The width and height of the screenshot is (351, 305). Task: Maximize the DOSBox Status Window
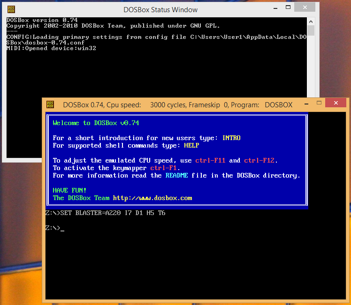point(288,7)
